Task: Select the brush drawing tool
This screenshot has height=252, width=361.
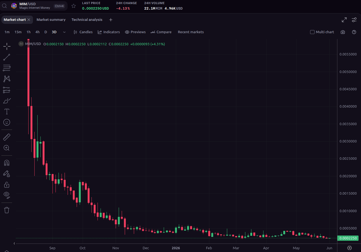Action: tap(7, 101)
